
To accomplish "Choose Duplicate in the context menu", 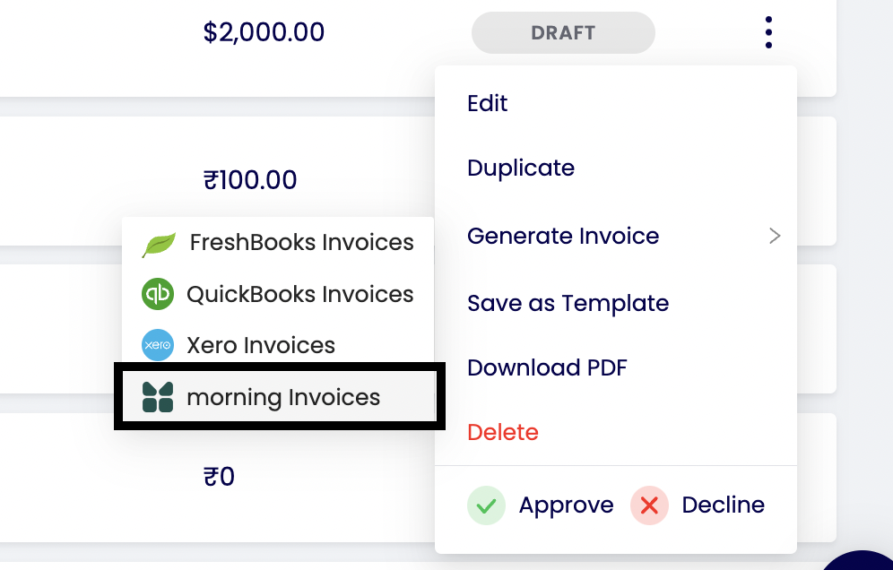I will [x=521, y=168].
